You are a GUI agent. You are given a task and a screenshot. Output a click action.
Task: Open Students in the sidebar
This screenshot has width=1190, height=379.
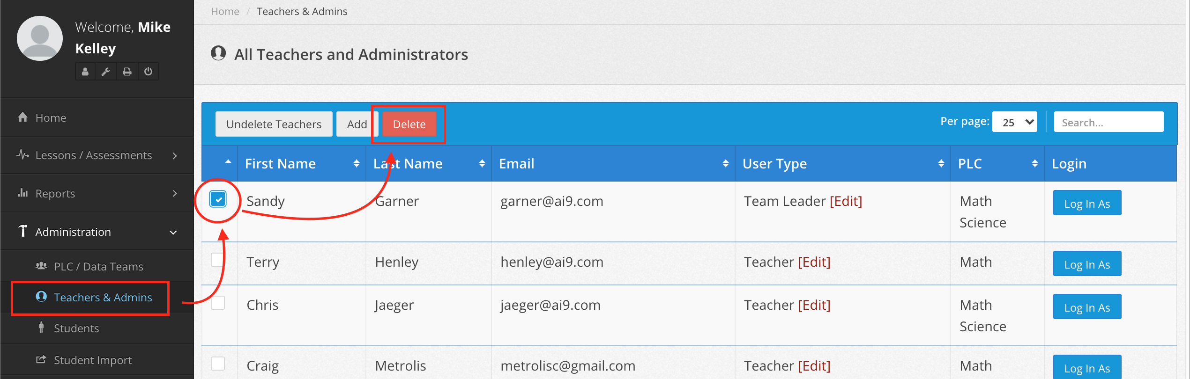point(76,328)
